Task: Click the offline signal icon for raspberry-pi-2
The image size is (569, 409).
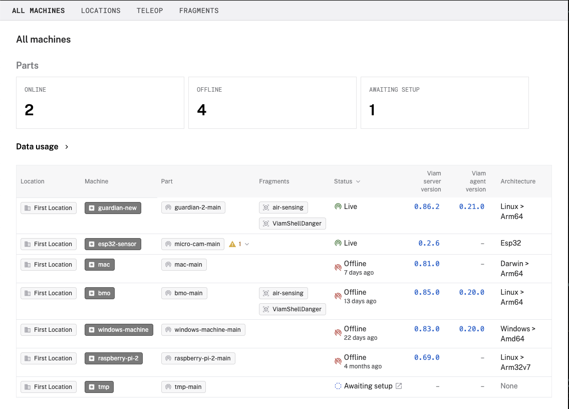Action: 338,361
